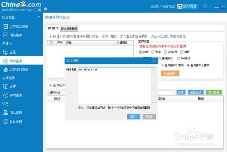Check the 搜狗 checkbox
227x152 pixels.
pos(153,52)
